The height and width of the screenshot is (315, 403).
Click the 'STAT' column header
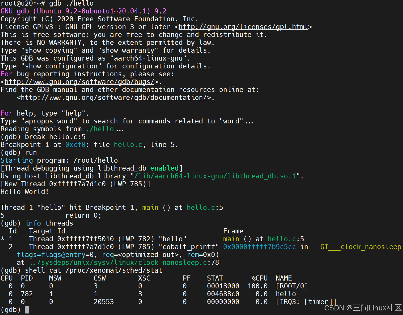click(215, 278)
